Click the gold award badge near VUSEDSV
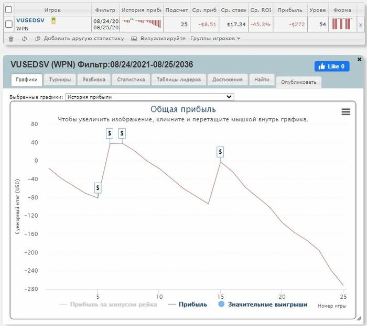The height and width of the screenshot is (326, 367). pyautogui.click(x=53, y=21)
